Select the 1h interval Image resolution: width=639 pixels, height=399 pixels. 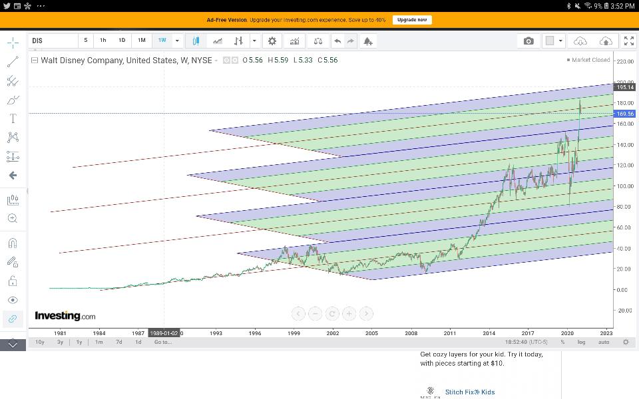pos(103,41)
